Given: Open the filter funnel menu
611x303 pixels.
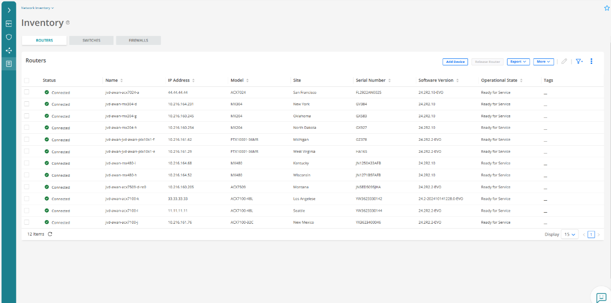Looking at the screenshot, I should tap(579, 61).
